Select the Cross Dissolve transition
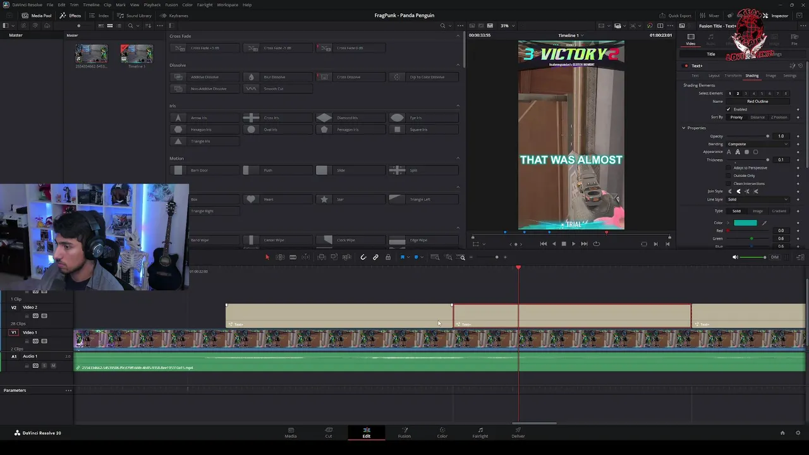 click(350, 77)
